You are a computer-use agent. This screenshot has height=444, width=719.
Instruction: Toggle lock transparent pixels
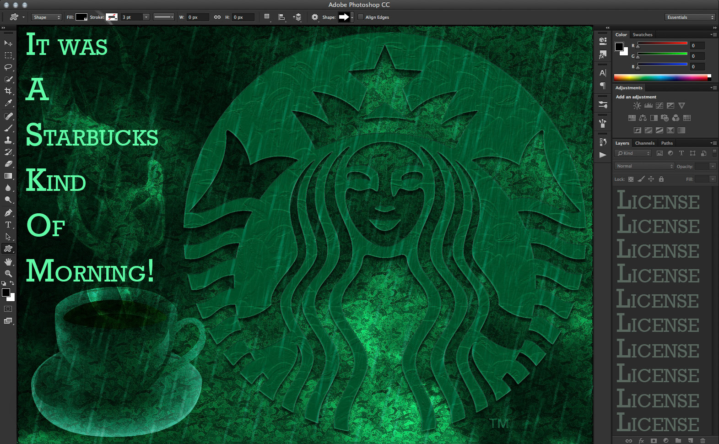point(631,179)
